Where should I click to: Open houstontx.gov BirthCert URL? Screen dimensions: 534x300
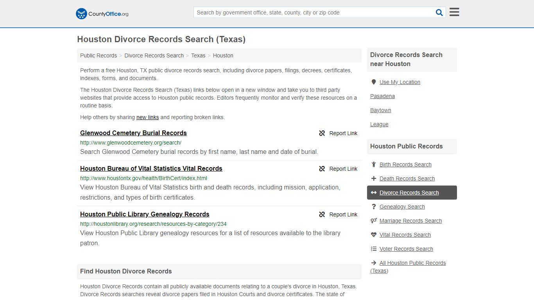(x=143, y=178)
